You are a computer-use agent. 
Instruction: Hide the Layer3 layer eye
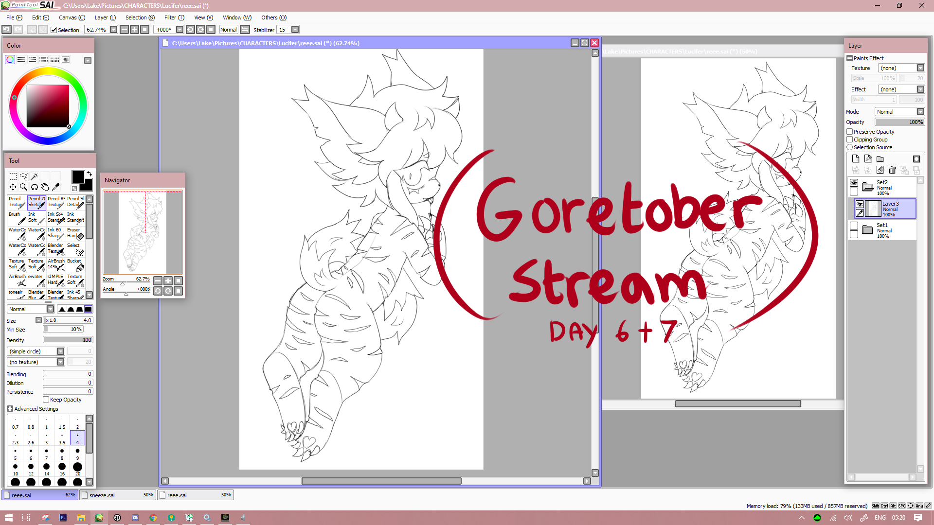pos(860,204)
